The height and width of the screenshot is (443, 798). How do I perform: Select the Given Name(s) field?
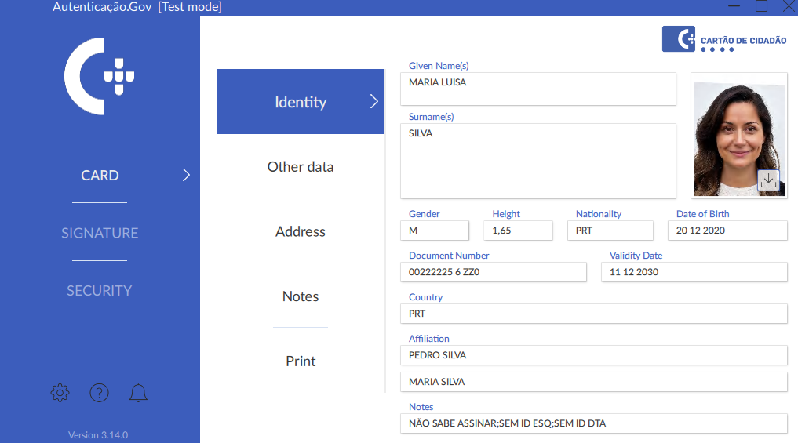pos(537,89)
